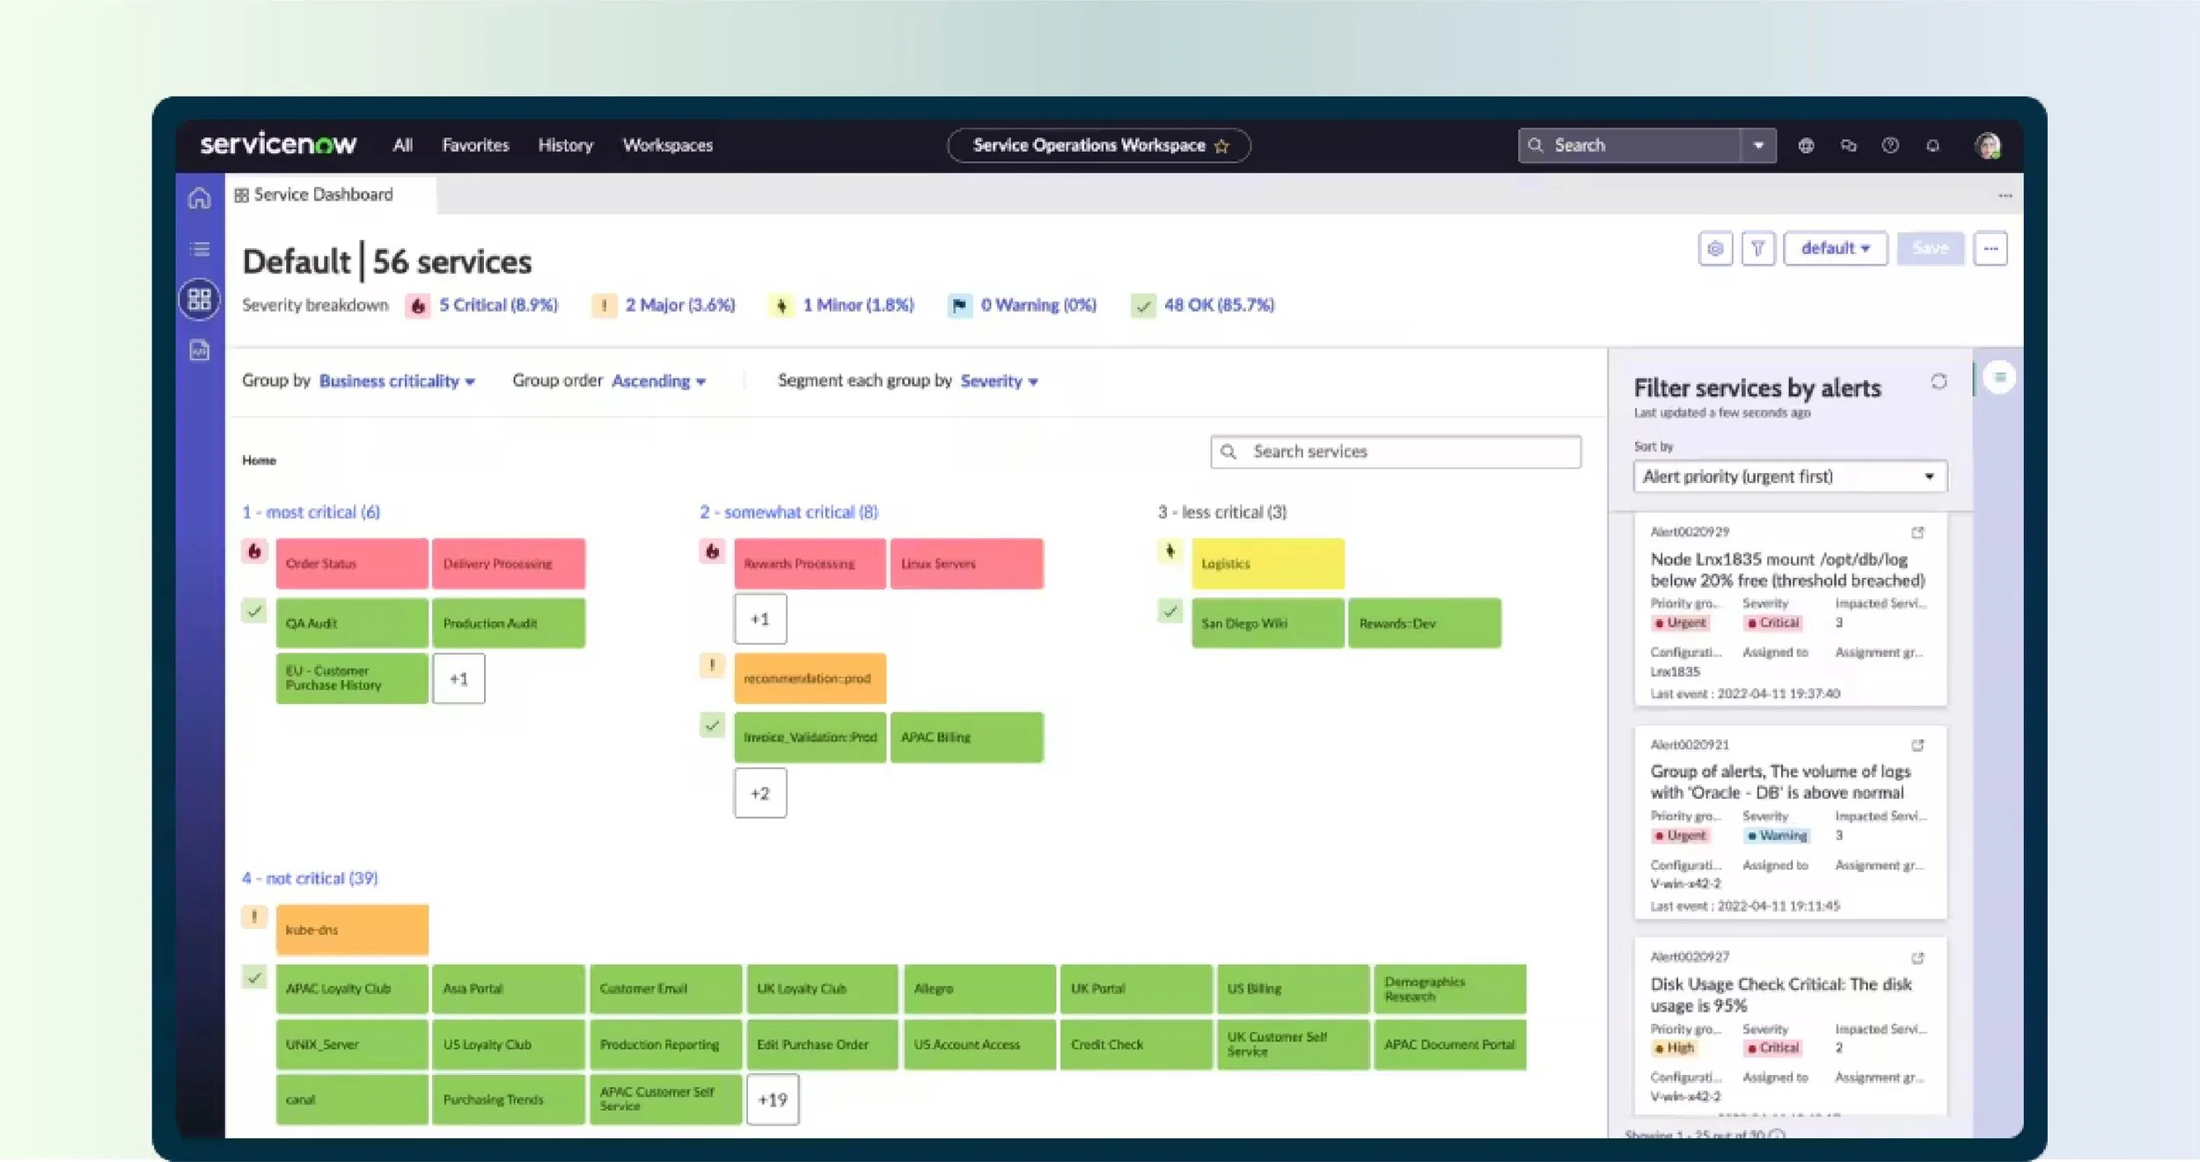Expand Group by Business criticality dropdown

tap(397, 382)
